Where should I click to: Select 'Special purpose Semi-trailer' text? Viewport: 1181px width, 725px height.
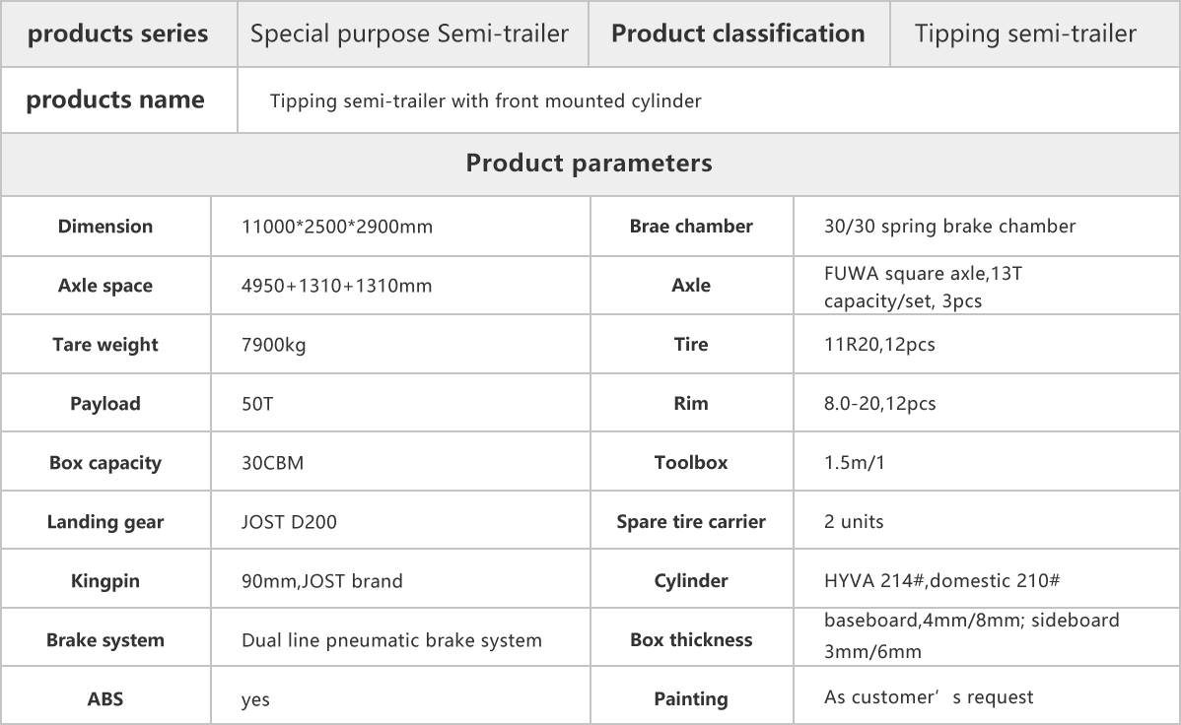[x=409, y=33]
